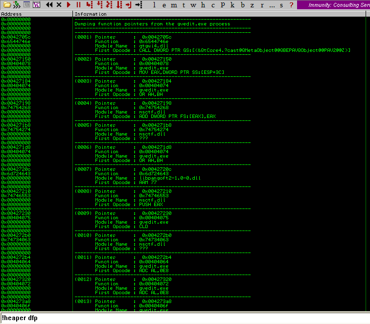This screenshot has height=324, width=370.
Task: Click the ... toolbar button
Action: (x=272, y=6)
